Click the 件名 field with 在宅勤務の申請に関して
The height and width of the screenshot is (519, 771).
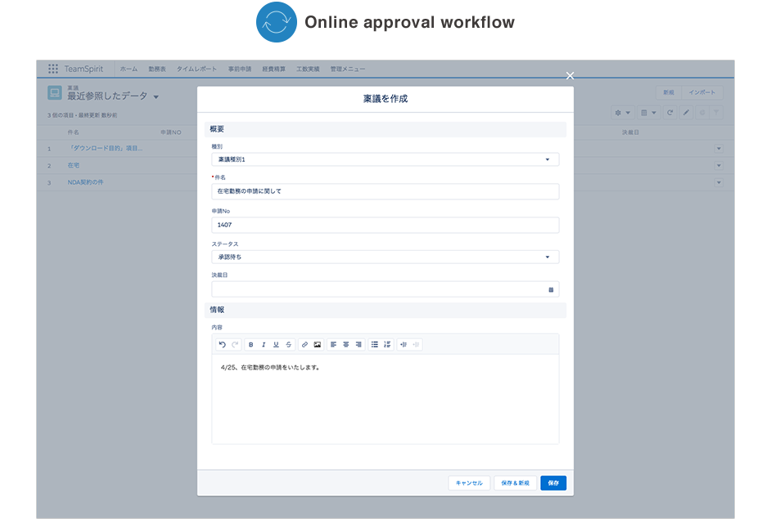(385, 191)
